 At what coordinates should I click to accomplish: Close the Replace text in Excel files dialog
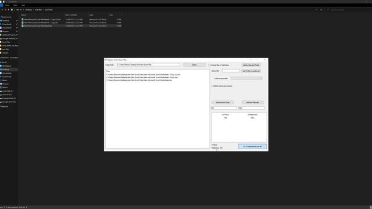265,60
